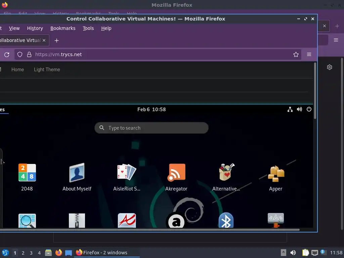Open the background Firefox window hamburger menu
Image resolution: width=344 pixels, height=258 pixels.
(x=336, y=40)
